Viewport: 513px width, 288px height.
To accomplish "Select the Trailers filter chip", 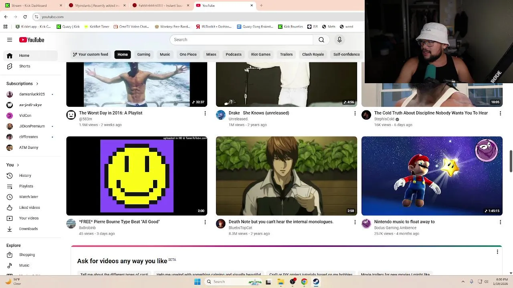I will pyautogui.click(x=286, y=54).
